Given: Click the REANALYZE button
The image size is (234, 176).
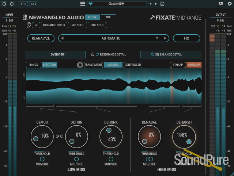Looking at the screenshot, I should coord(41,38).
